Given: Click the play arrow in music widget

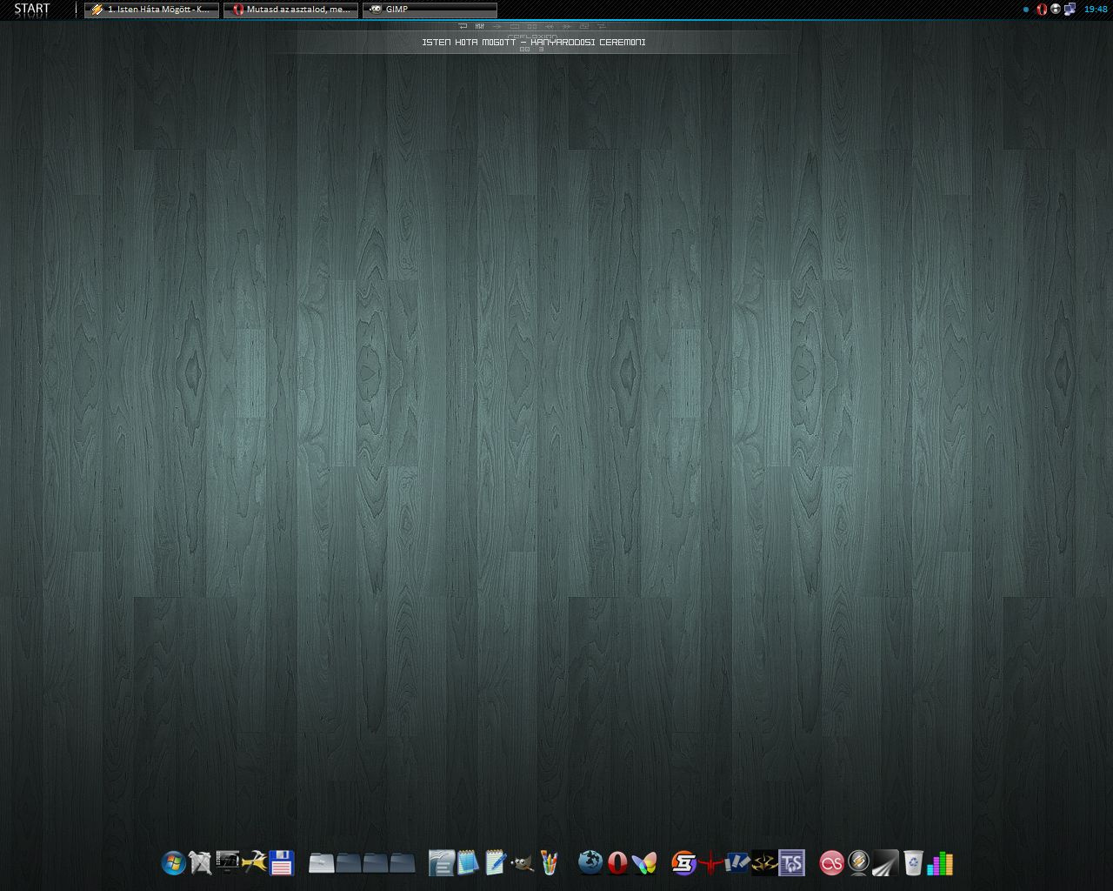Looking at the screenshot, I should (497, 26).
